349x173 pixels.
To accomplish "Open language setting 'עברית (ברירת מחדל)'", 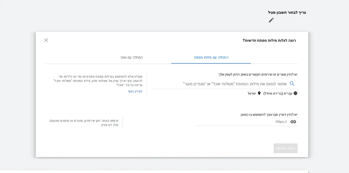I will (x=278, y=93).
